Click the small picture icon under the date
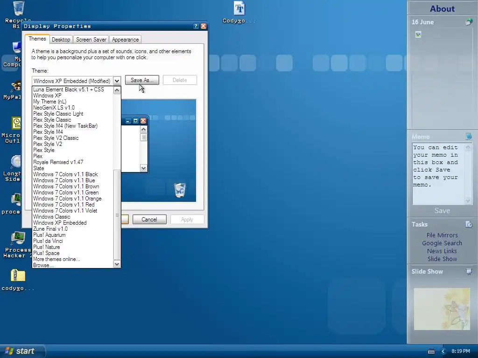This screenshot has width=478, height=358. 418,34
